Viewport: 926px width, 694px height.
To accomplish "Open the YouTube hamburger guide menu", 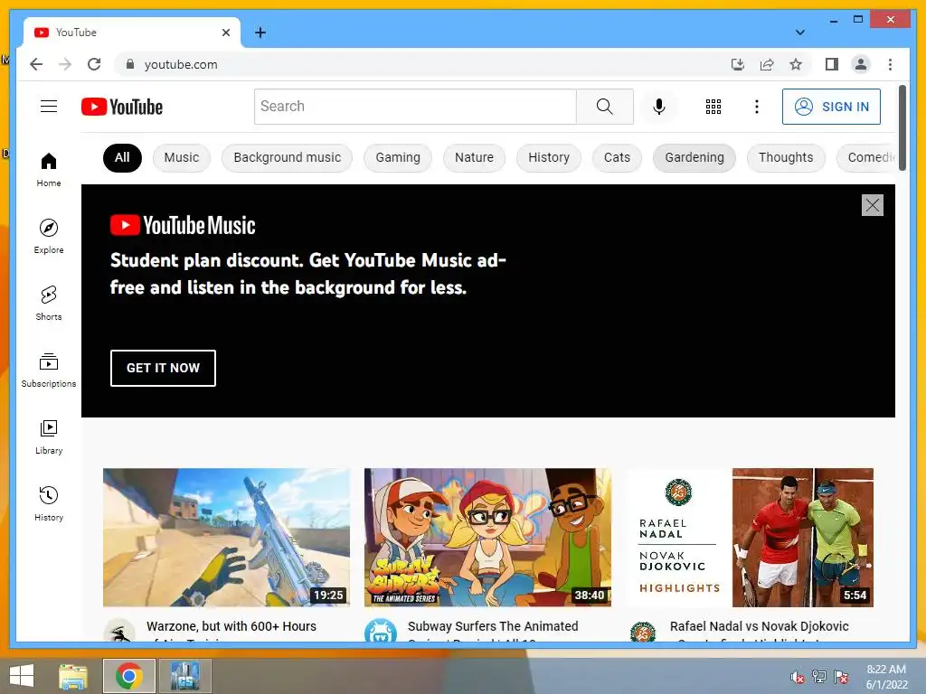I will coord(49,107).
